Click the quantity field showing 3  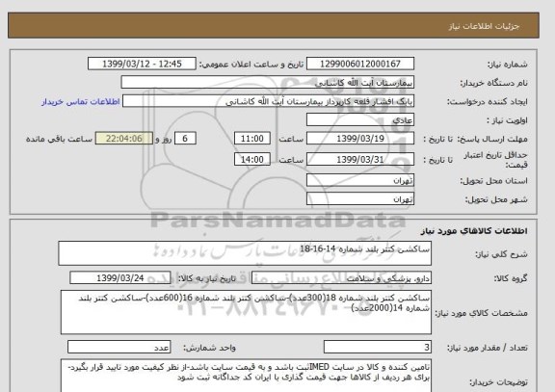378,347
